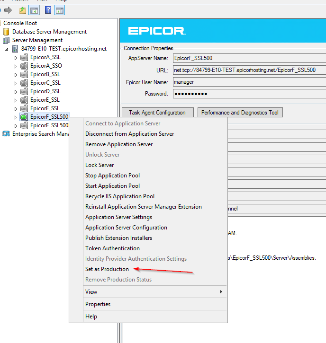Select Help in context menu
This screenshot has height=343, width=326.
(91, 317)
